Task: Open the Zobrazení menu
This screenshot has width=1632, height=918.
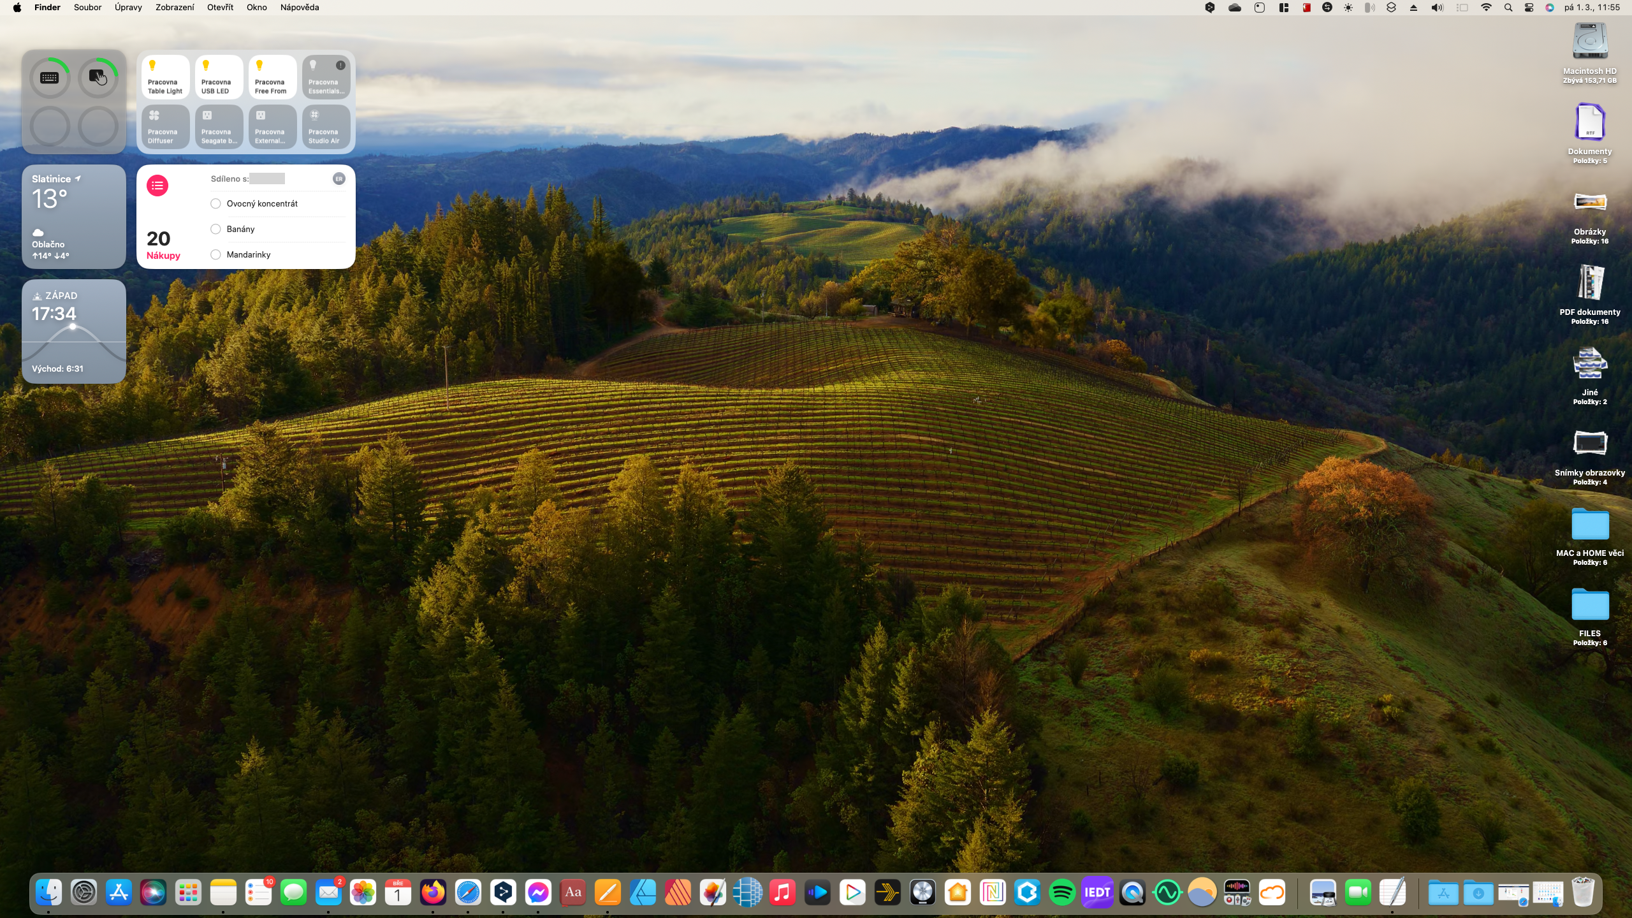Action: click(175, 8)
